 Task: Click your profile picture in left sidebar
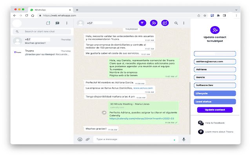coord(17,23)
